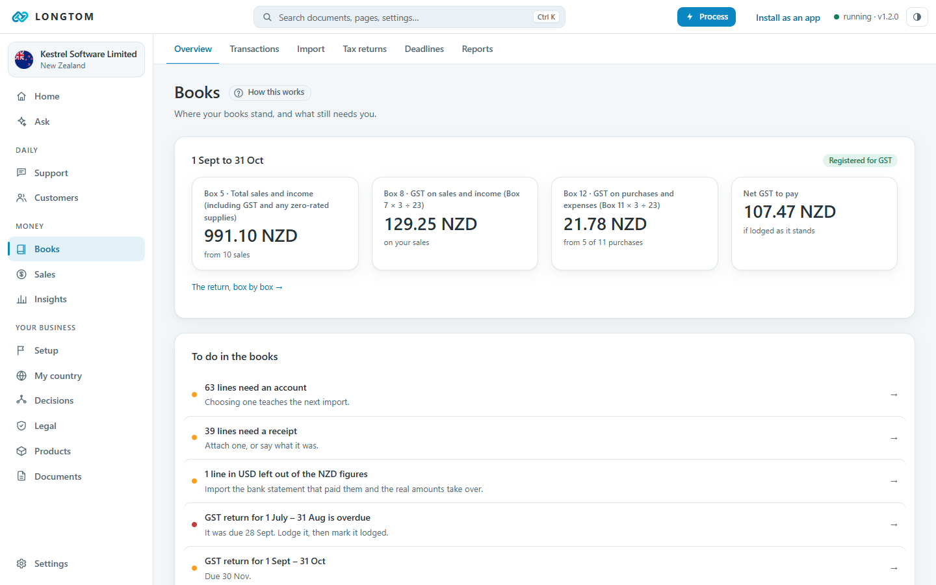The image size is (936, 585).
Task: Click the running · v1.2.0 status text
Action: 866,17
